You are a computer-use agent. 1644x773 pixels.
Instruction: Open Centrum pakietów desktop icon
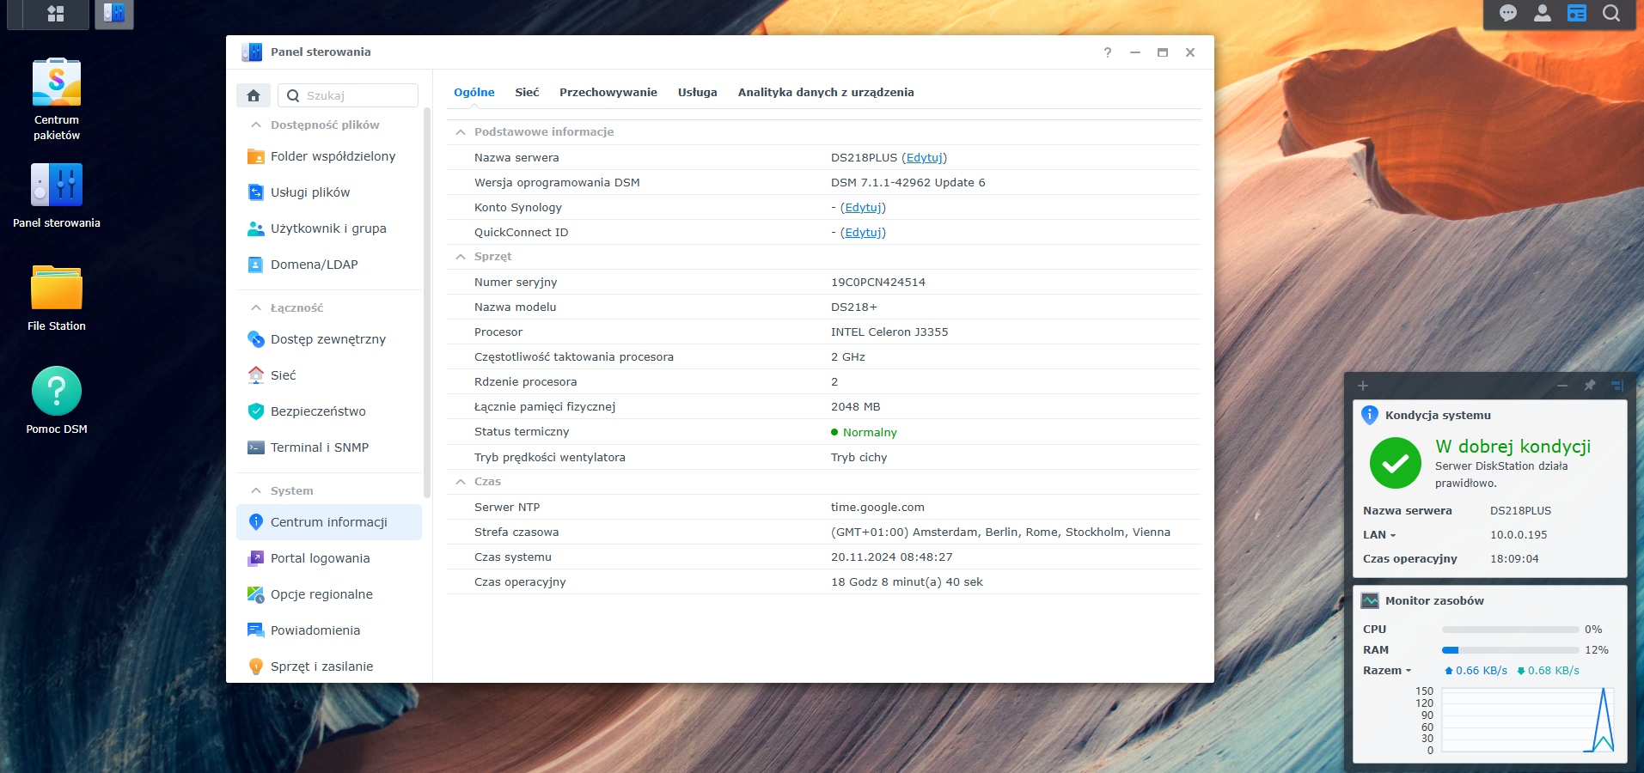[57, 99]
